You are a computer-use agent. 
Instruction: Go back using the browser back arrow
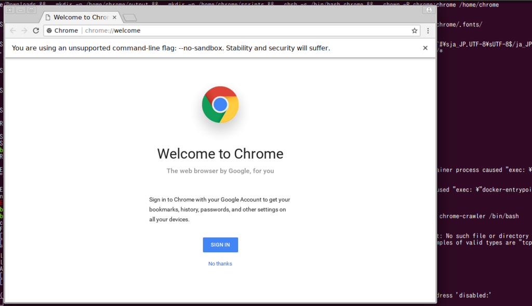pos(13,31)
